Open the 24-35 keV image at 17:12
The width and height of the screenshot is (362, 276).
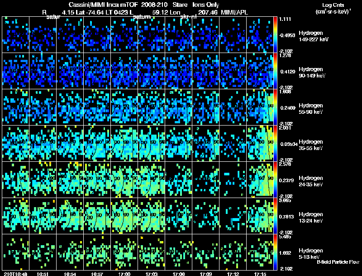tap(233, 179)
